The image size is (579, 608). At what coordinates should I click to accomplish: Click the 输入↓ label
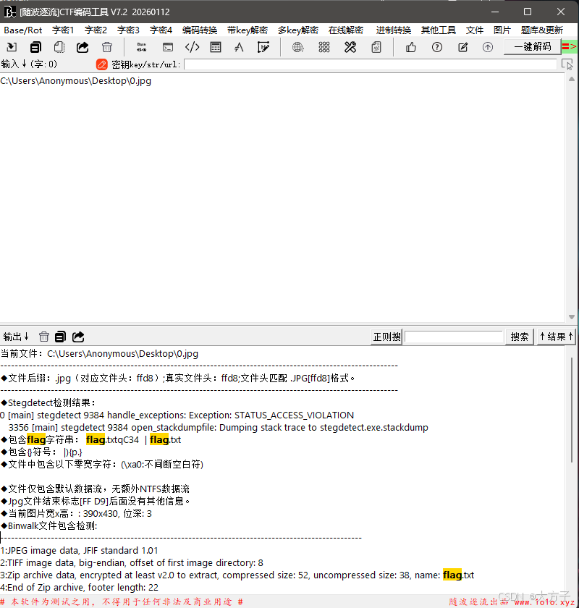(x=14, y=64)
